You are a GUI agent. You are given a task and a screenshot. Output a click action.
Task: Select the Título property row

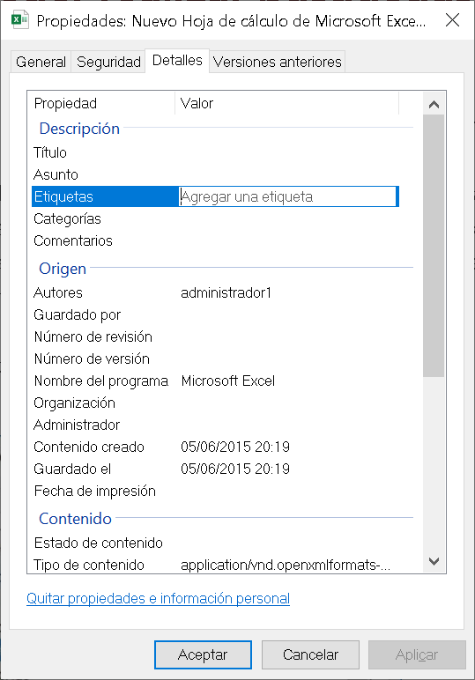(216, 152)
